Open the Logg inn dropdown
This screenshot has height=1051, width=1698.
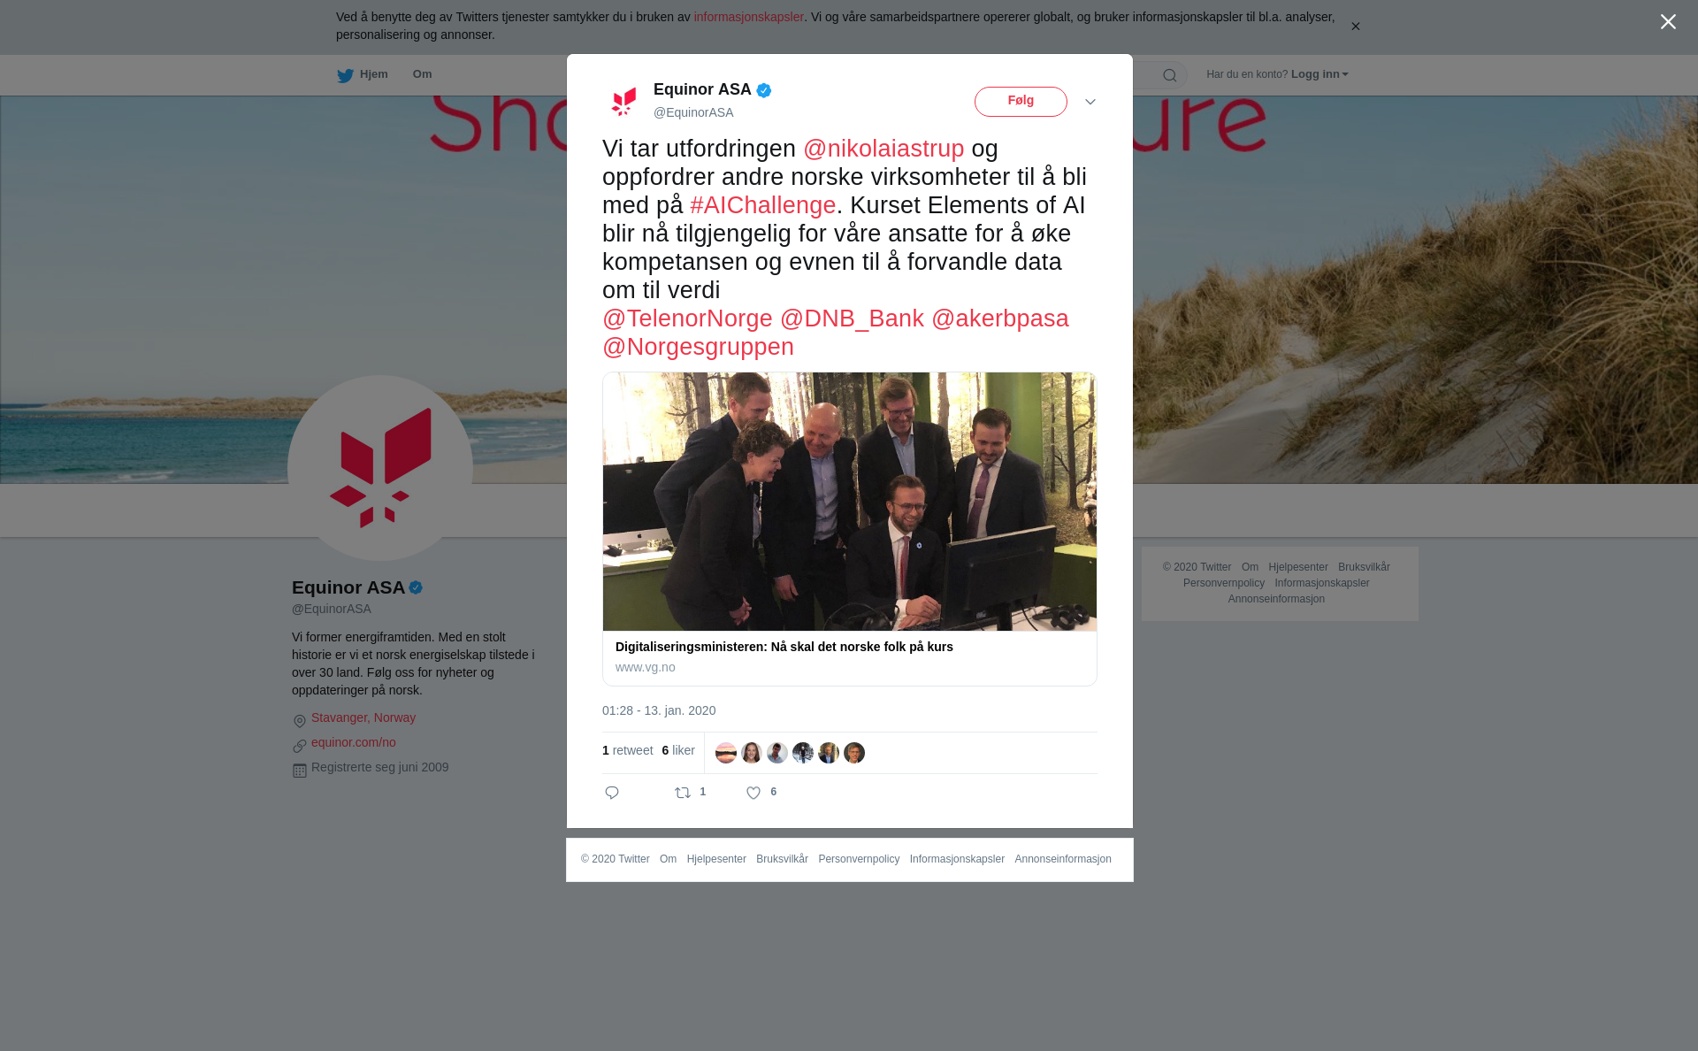[1319, 74]
